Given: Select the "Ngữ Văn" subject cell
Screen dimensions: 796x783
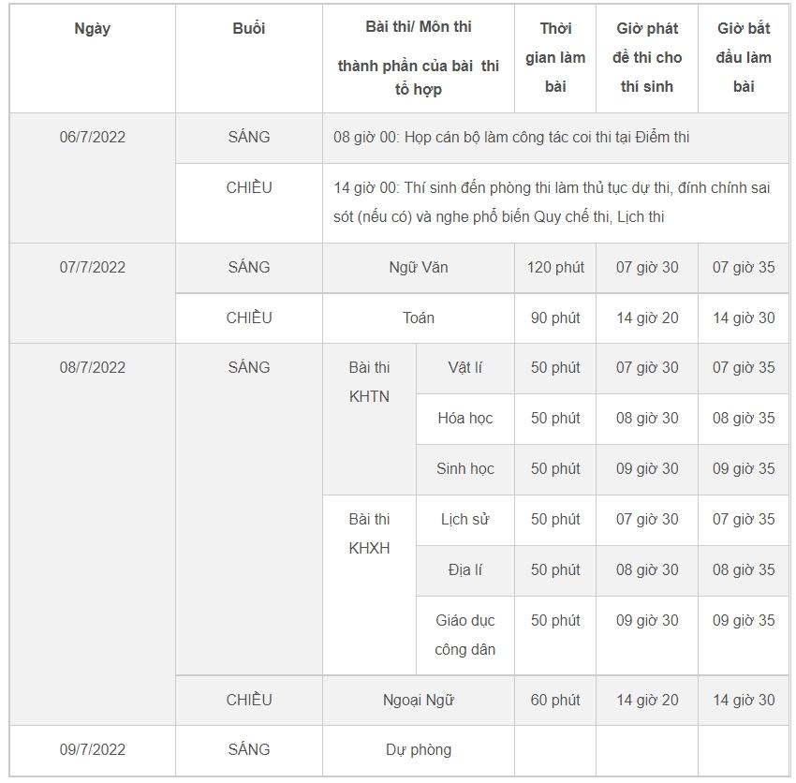Looking at the screenshot, I should pyautogui.click(x=418, y=268).
